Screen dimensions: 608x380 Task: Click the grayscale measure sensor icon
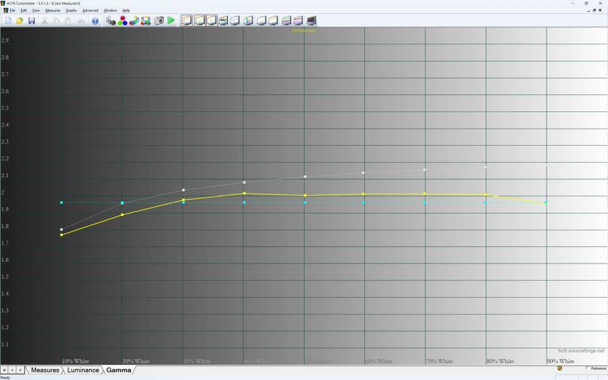pos(111,20)
